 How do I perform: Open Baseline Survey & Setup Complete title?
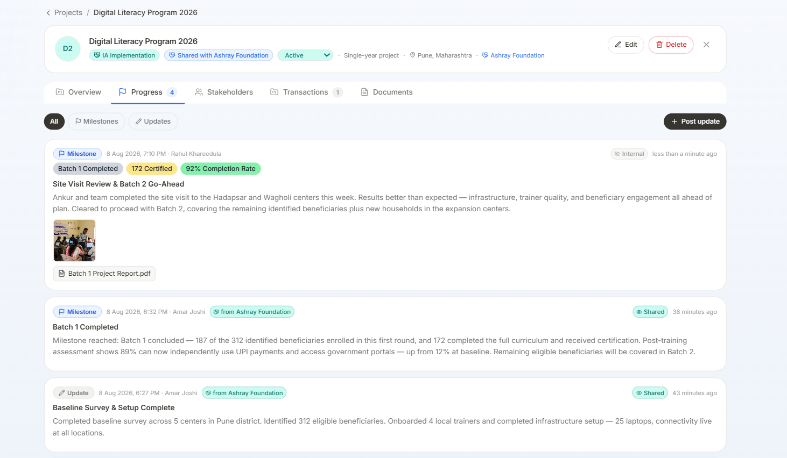click(x=114, y=407)
